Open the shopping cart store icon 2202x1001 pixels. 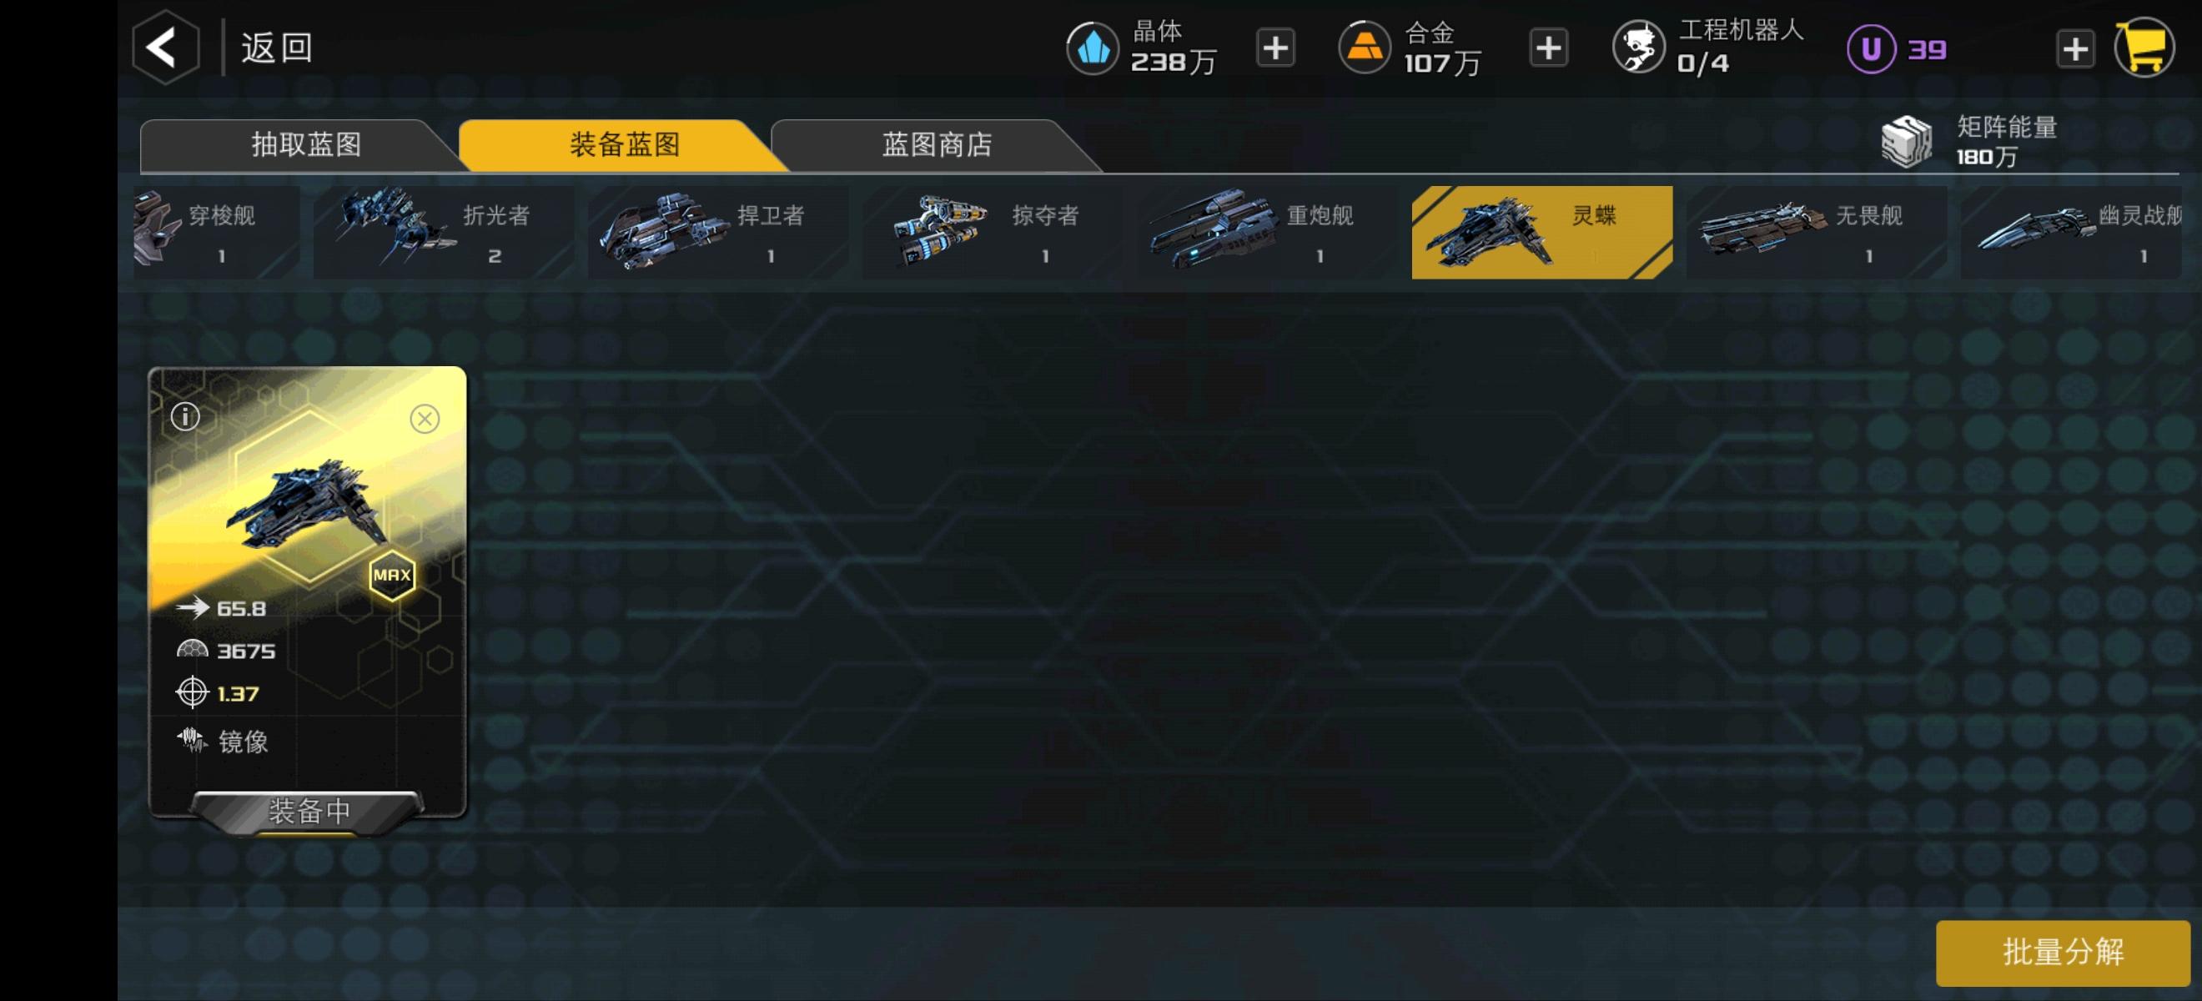pyautogui.click(x=2144, y=48)
